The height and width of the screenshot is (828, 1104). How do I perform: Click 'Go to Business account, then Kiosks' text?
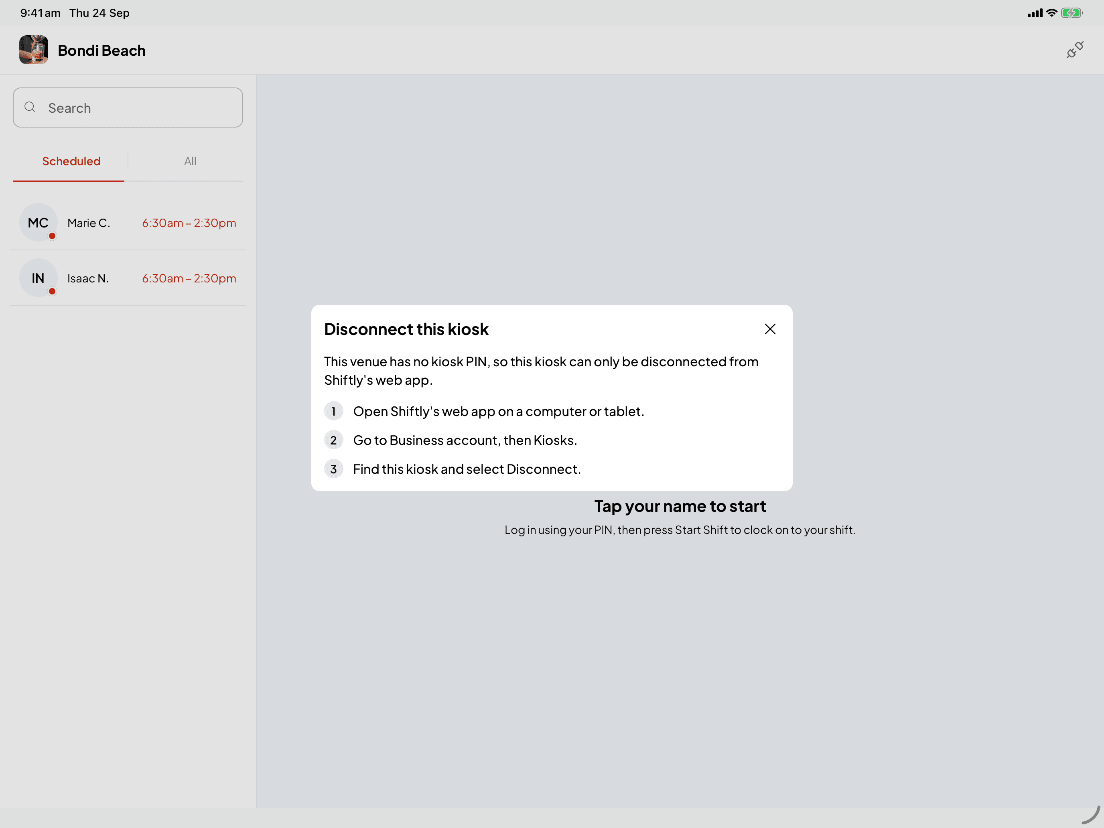point(465,440)
